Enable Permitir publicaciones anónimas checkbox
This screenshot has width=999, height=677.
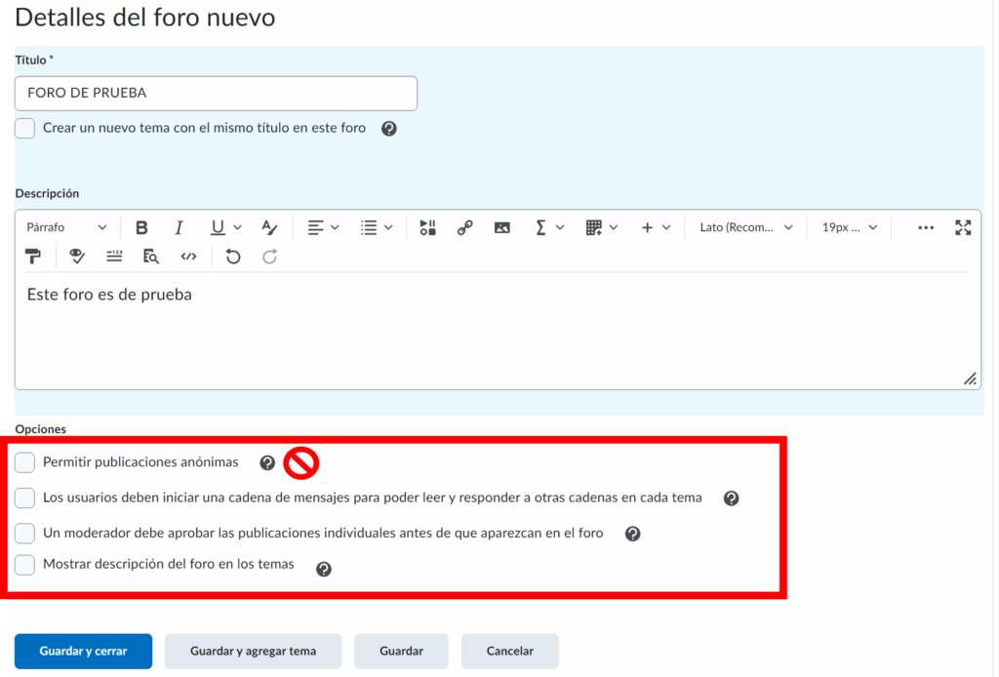[x=25, y=462]
